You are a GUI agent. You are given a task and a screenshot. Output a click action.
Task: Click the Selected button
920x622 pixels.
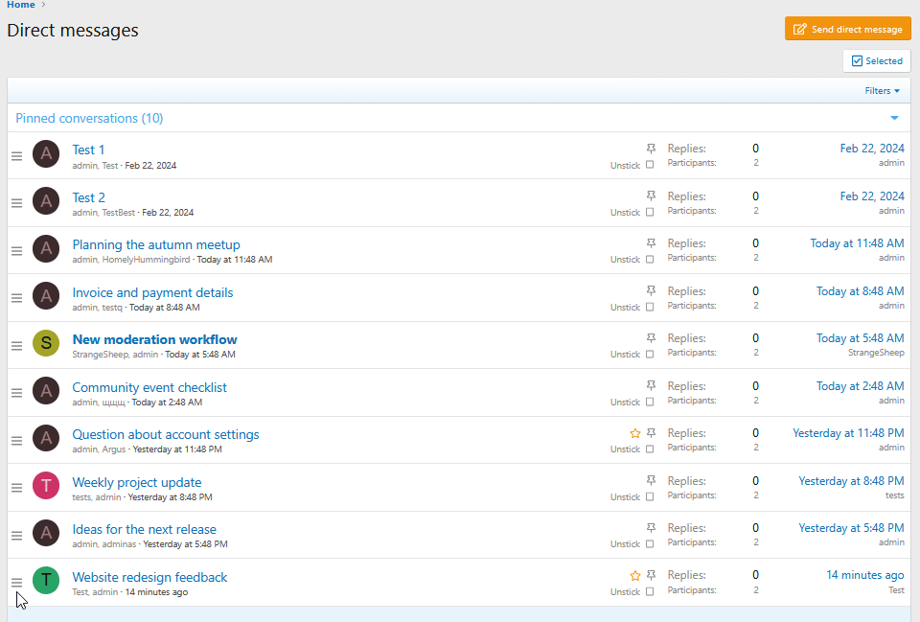pyautogui.click(x=877, y=61)
